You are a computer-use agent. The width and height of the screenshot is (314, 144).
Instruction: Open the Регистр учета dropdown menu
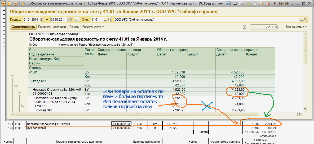coord(93,27)
